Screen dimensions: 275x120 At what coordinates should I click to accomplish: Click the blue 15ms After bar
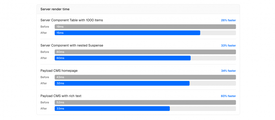[127, 33]
